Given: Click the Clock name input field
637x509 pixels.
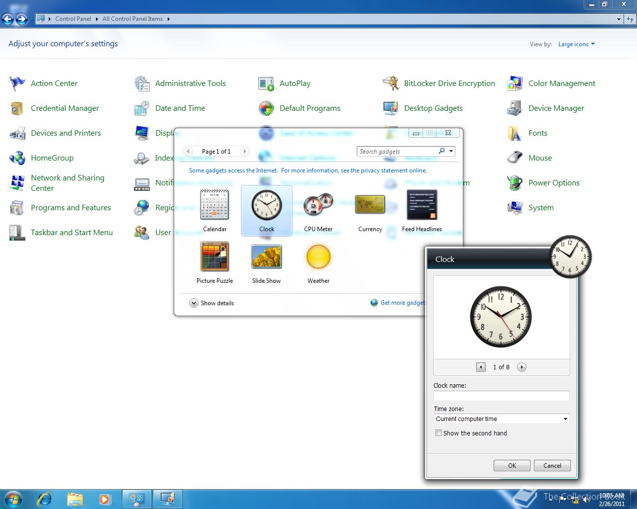Looking at the screenshot, I should tap(501, 396).
